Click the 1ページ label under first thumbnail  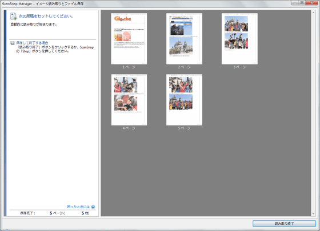pyautogui.click(x=129, y=67)
